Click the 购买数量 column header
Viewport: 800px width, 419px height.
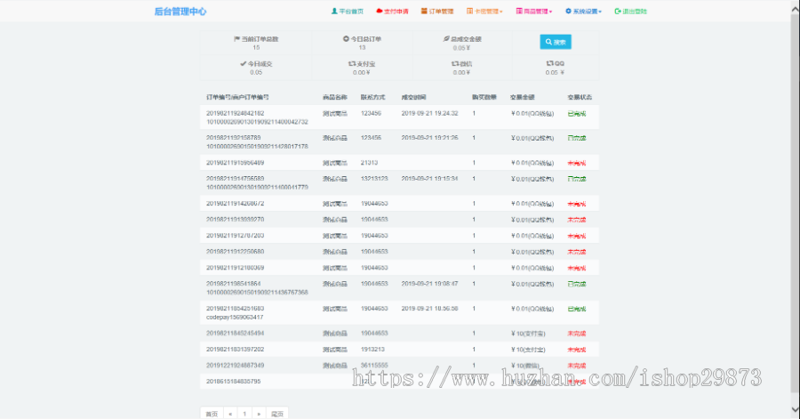(x=484, y=97)
